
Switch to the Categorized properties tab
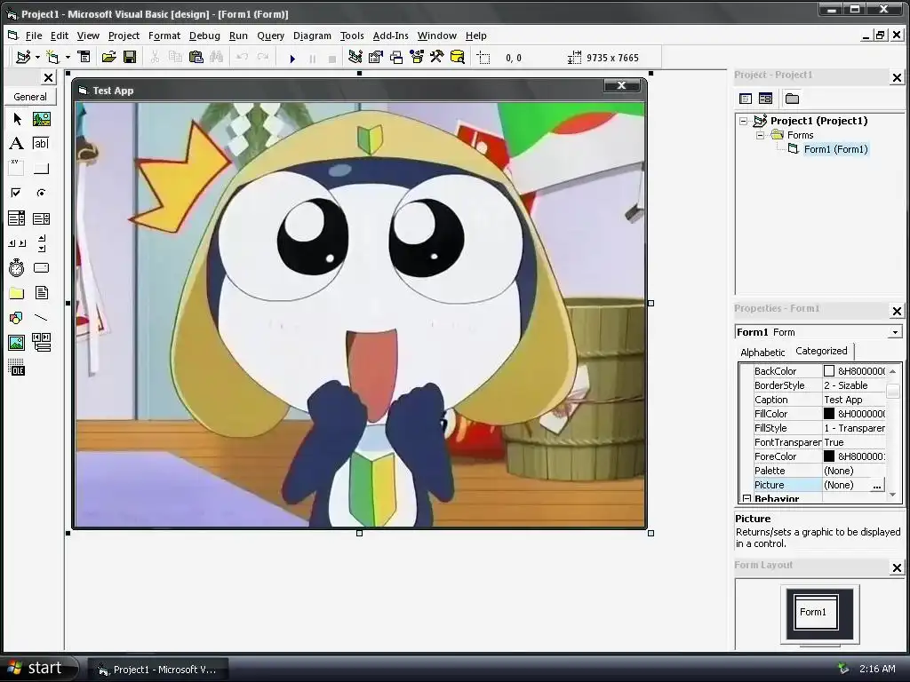821,351
